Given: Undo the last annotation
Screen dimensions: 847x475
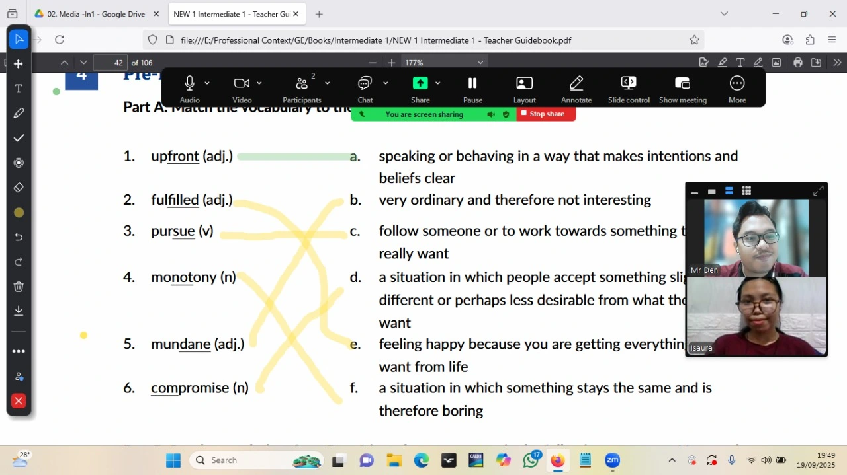Looking at the screenshot, I should tap(18, 237).
